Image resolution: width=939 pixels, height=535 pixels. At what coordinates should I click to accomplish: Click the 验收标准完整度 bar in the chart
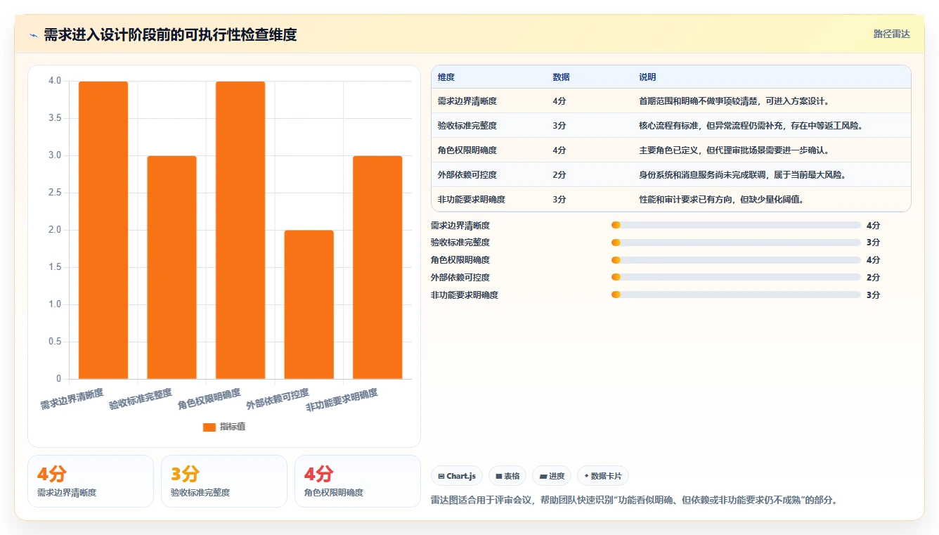point(171,267)
